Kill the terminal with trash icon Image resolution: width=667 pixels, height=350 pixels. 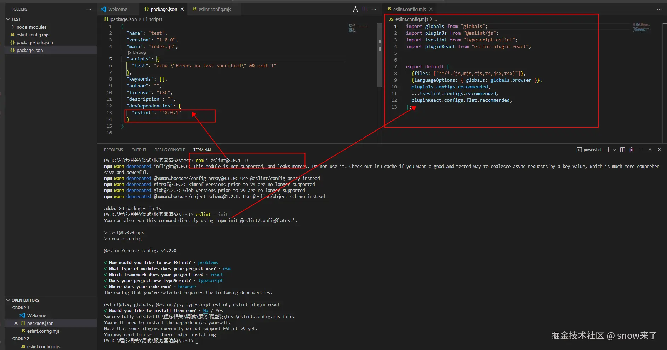[631, 150]
